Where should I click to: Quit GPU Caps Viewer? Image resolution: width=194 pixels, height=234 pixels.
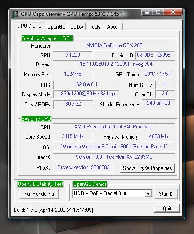click(167, 208)
